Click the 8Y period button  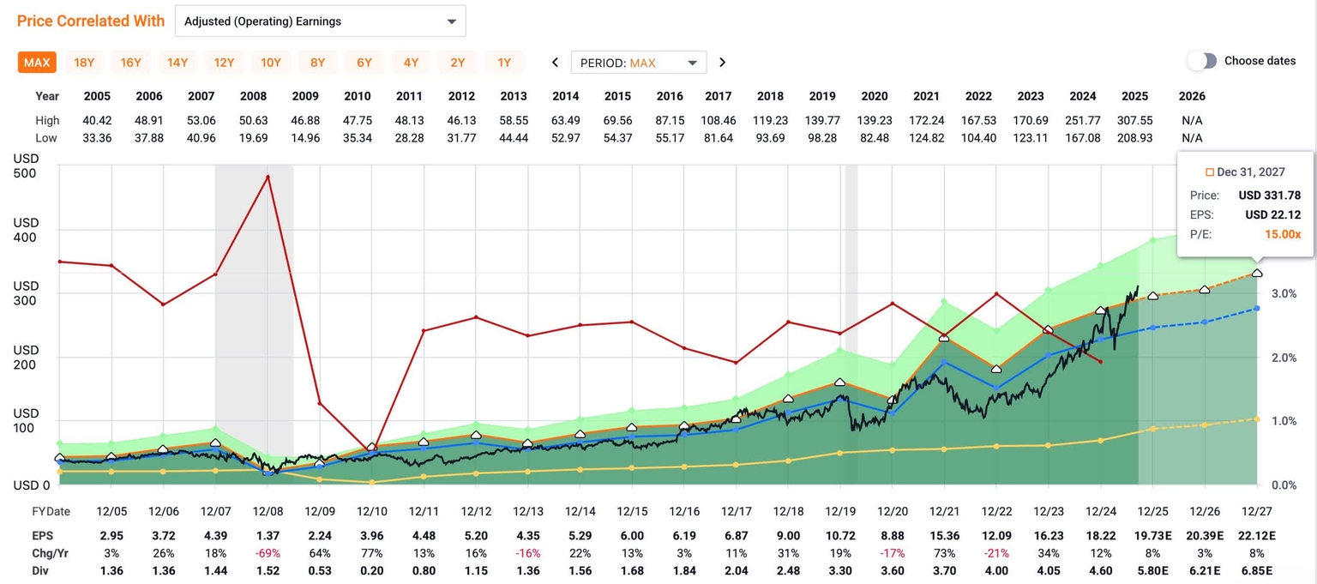pos(317,62)
